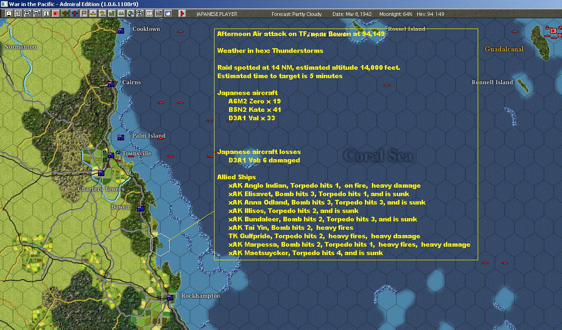562x330 pixels.
Task: Click the brown striped panel toolbar icon
Action: [x=159, y=14]
